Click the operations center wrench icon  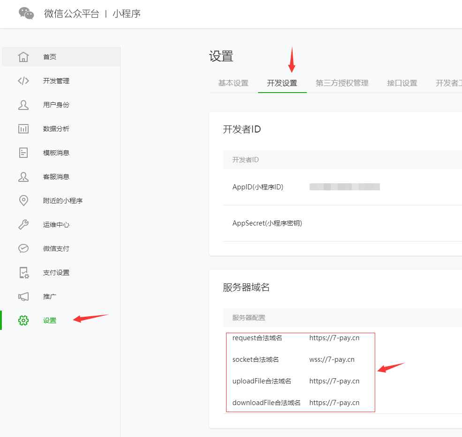23,225
